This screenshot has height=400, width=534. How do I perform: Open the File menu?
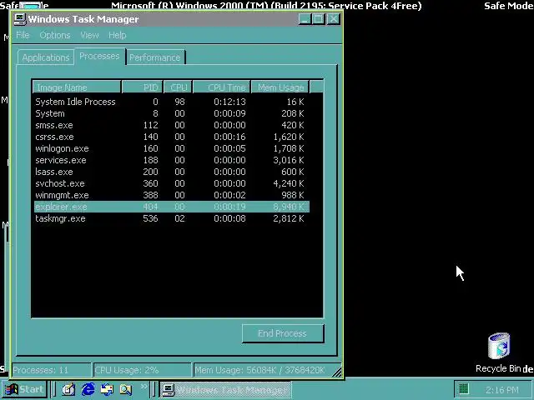[x=23, y=35]
